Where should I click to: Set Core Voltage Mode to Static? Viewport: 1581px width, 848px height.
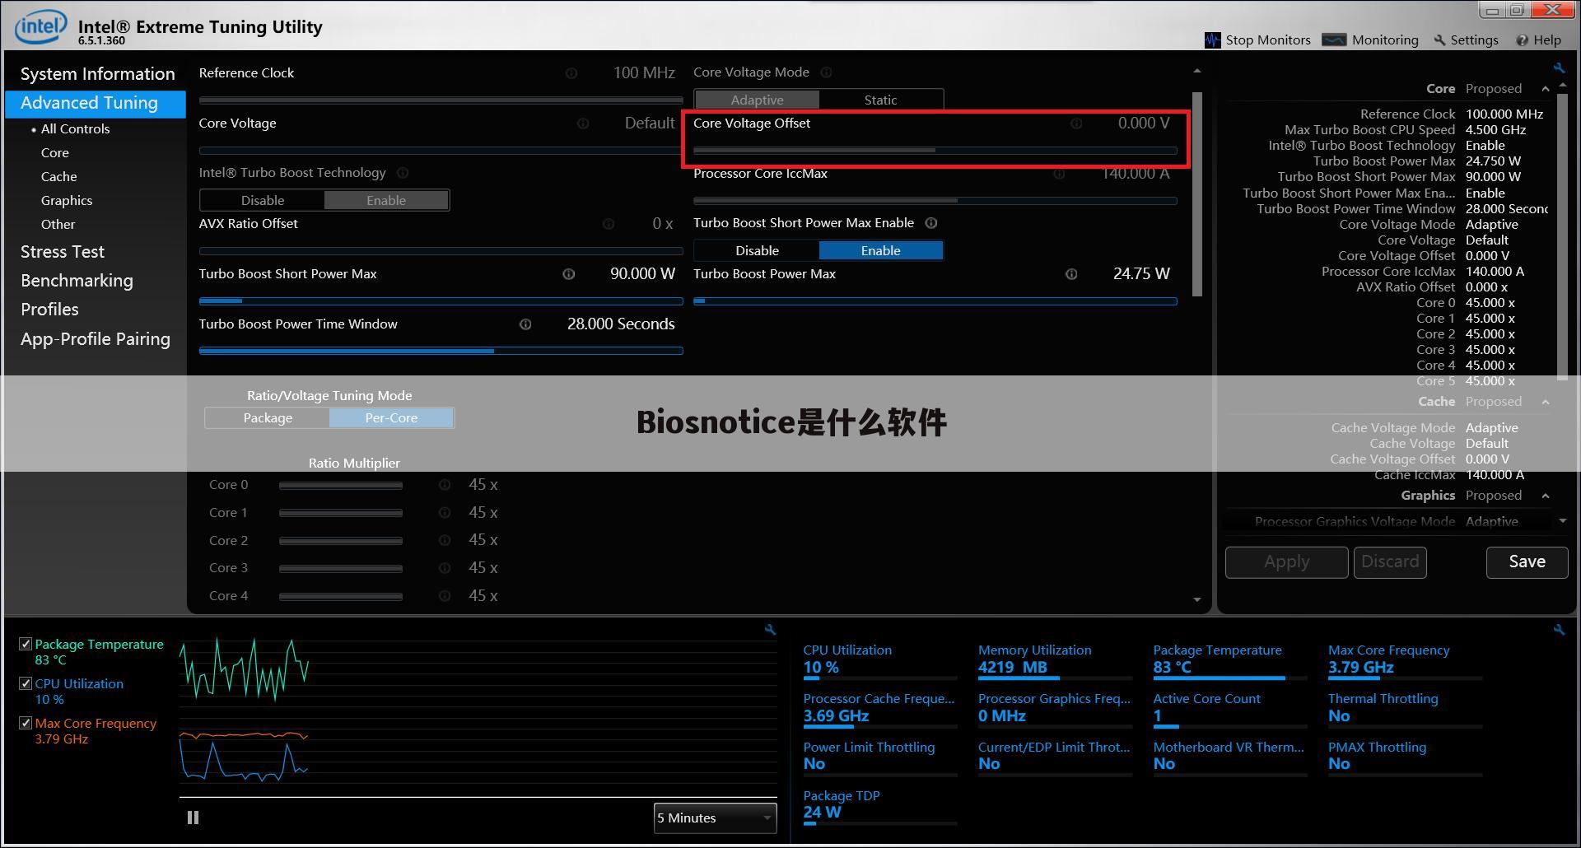[880, 100]
